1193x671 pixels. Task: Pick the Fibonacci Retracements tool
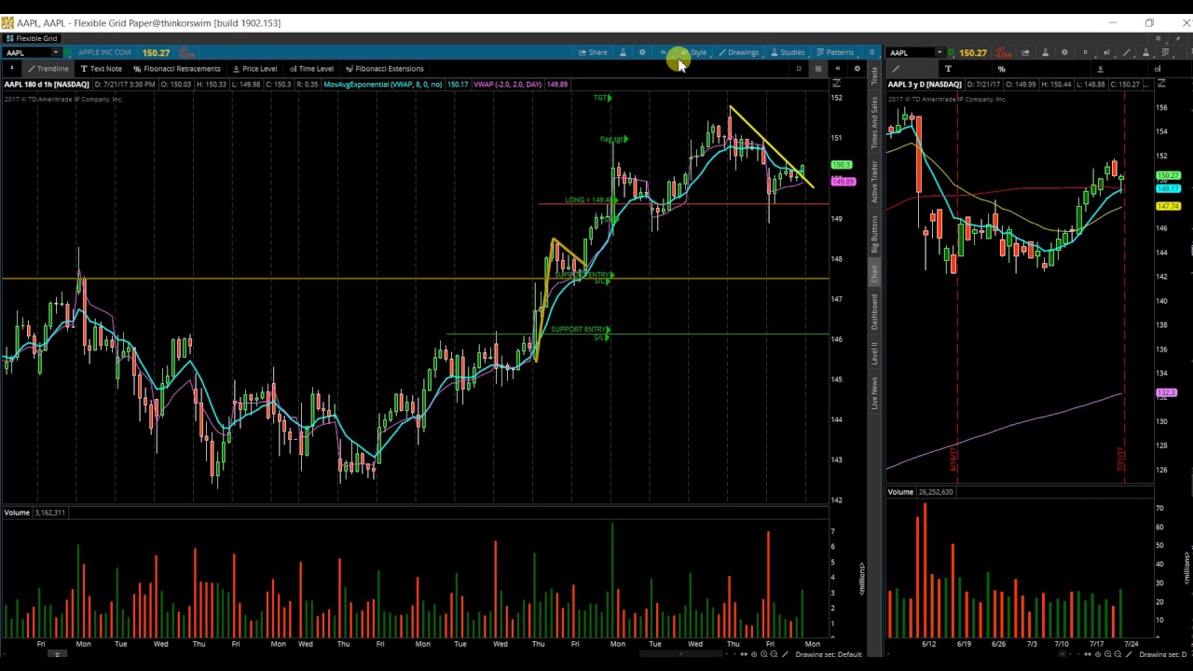point(176,68)
